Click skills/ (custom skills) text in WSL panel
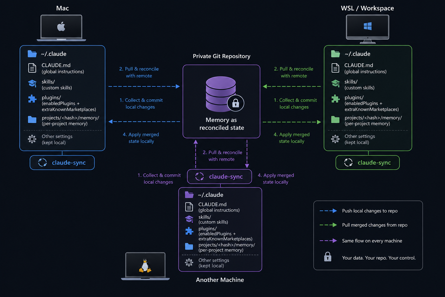Image resolution: width=445 pixels, height=297 pixels. pos(359,85)
